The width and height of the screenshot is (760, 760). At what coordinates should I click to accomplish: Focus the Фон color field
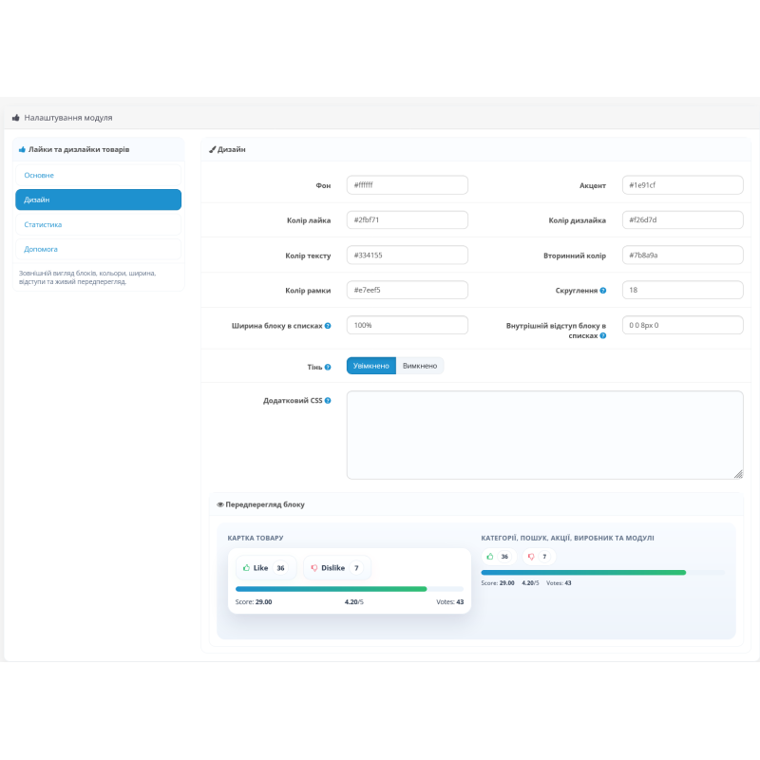(x=408, y=185)
